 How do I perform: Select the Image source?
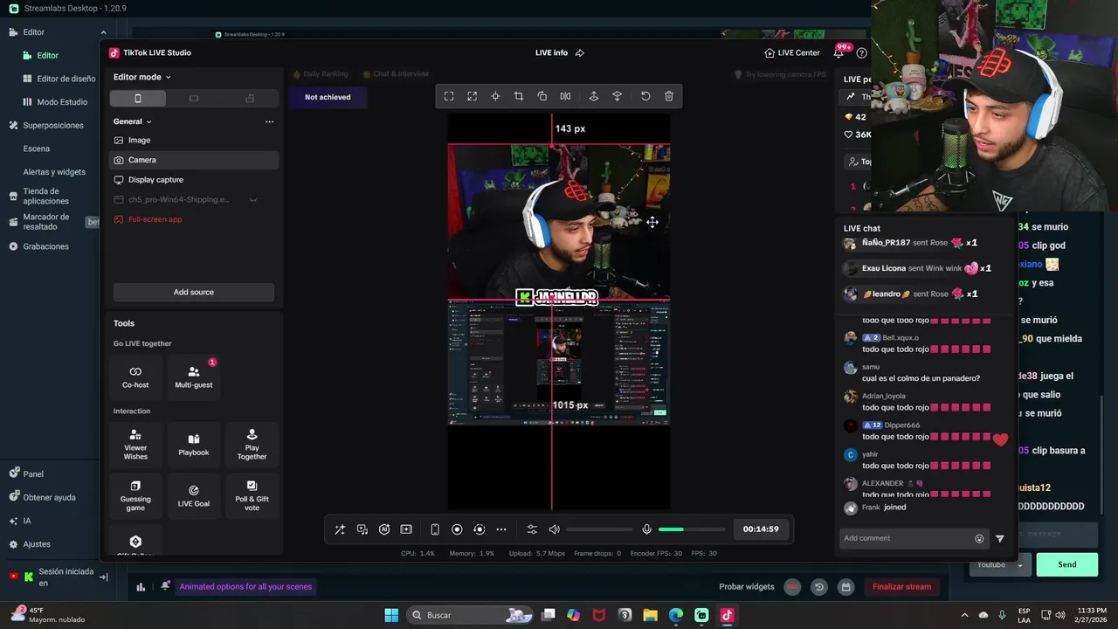pyautogui.click(x=193, y=140)
